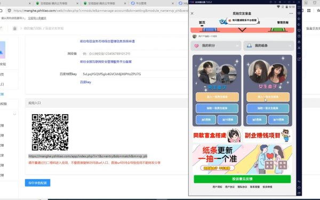
Task: Click the wide blue button in 男生盒子 card
Action: point(217,108)
